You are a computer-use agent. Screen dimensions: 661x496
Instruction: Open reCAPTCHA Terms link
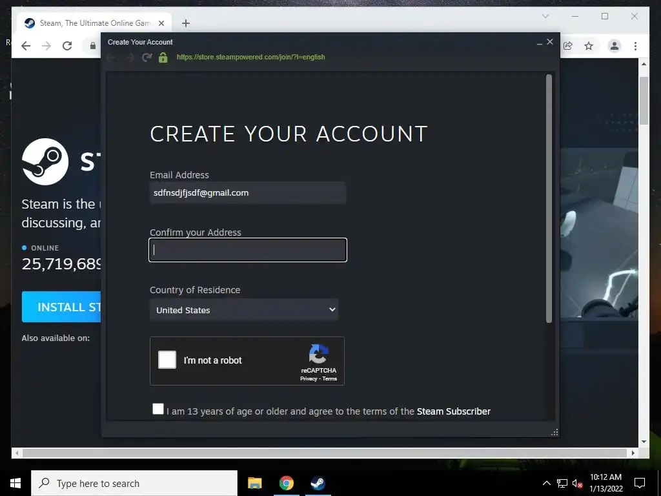pyautogui.click(x=330, y=378)
